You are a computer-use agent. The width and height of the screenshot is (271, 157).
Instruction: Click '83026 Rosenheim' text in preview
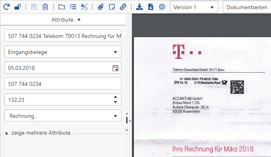coord(186,111)
